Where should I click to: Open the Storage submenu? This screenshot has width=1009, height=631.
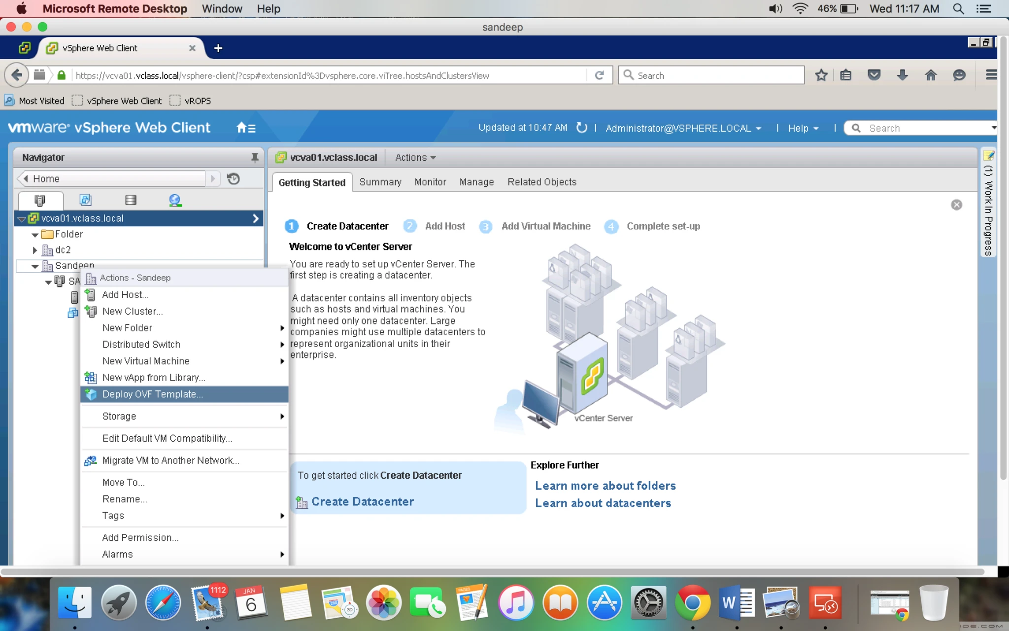pos(184,417)
